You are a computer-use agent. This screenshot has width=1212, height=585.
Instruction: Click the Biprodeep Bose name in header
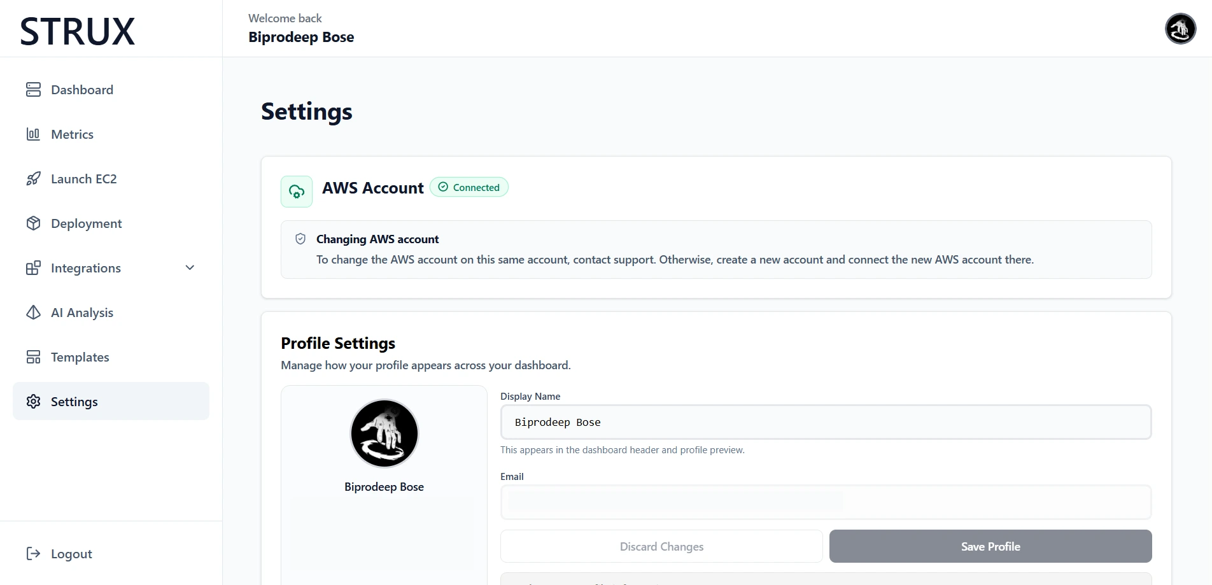click(301, 37)
